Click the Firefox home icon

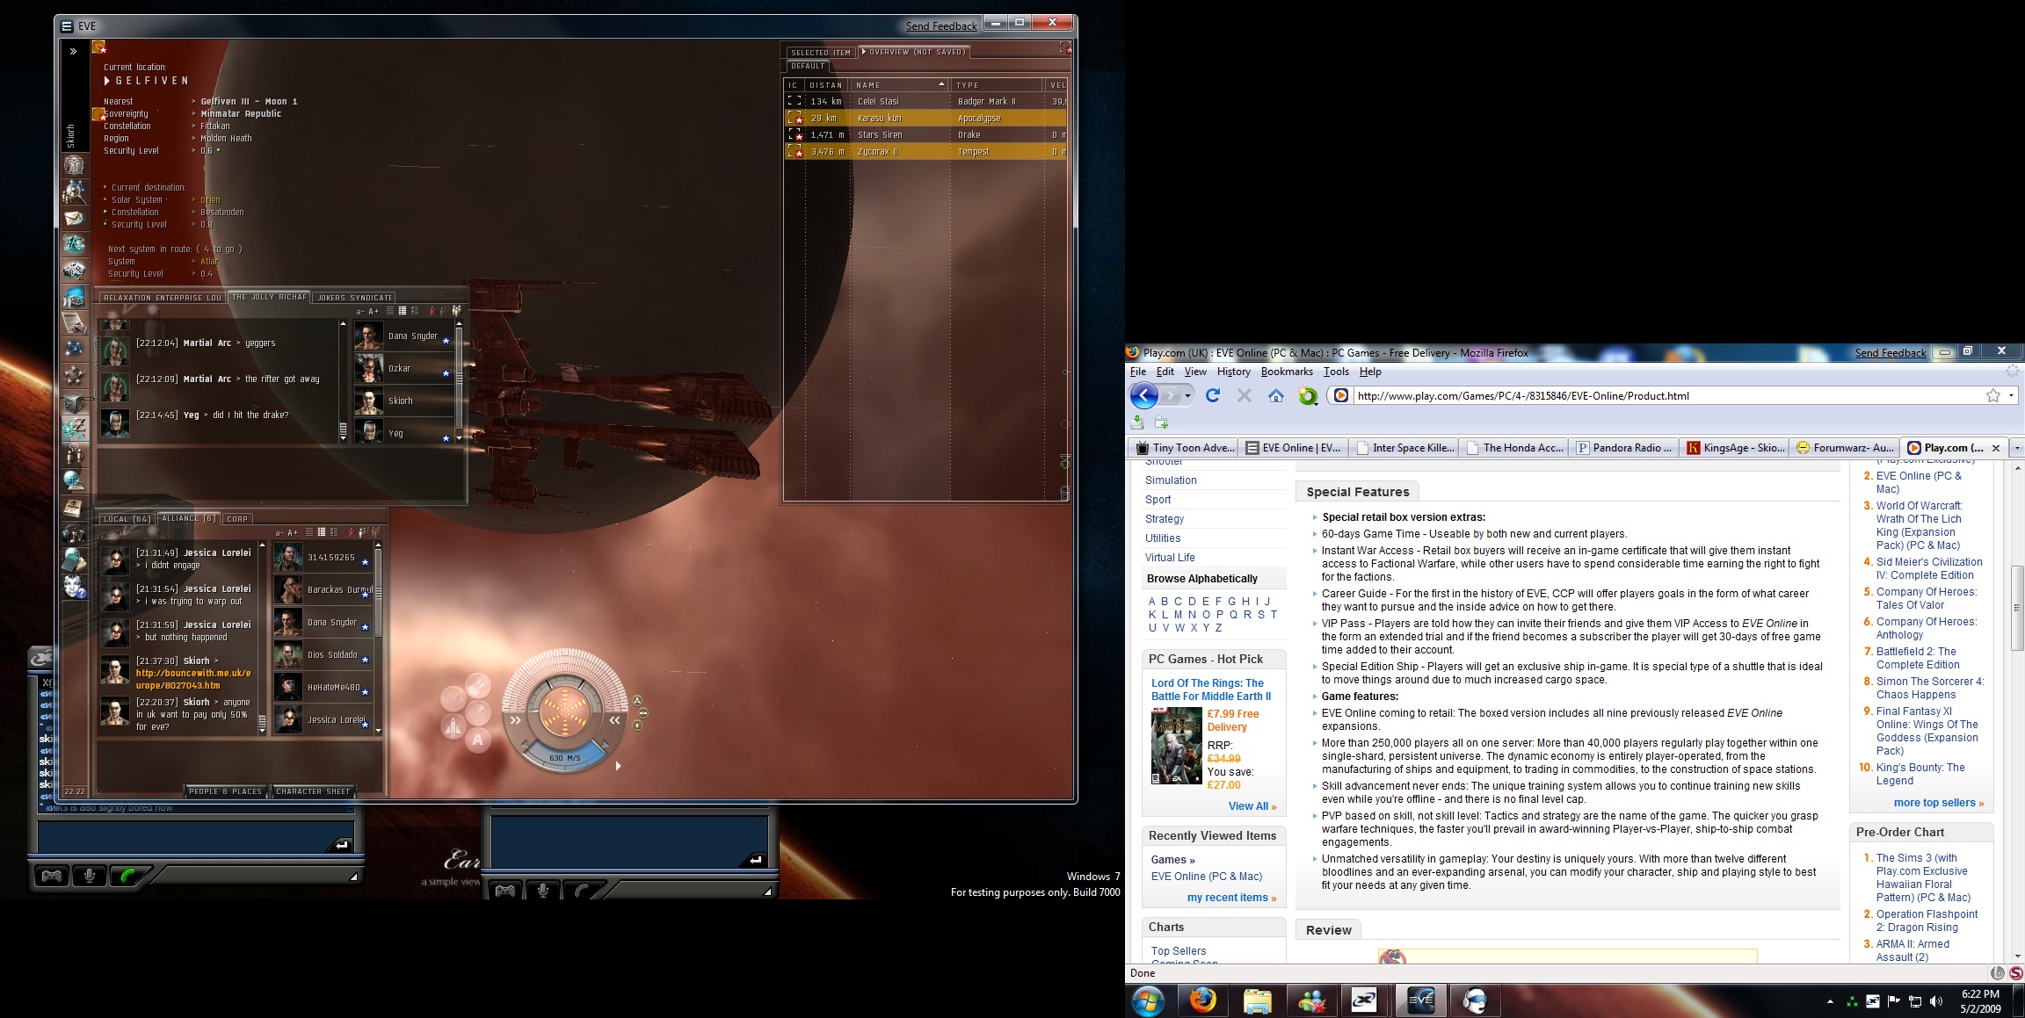point(1276,396)
